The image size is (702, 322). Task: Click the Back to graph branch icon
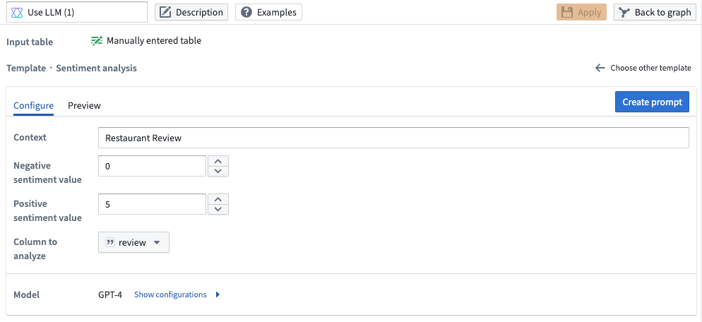624,13
